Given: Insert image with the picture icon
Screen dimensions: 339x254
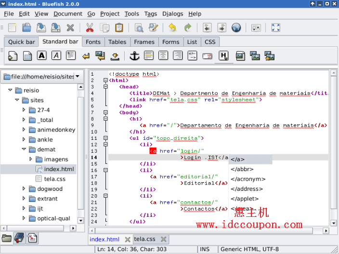Looking at the screenshot, I should point(240,56).
